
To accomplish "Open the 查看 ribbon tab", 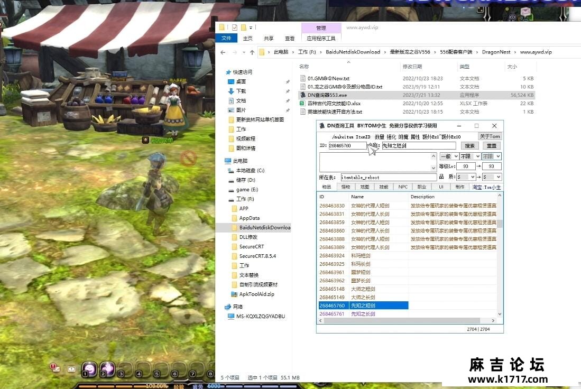I will click(290, 38).
